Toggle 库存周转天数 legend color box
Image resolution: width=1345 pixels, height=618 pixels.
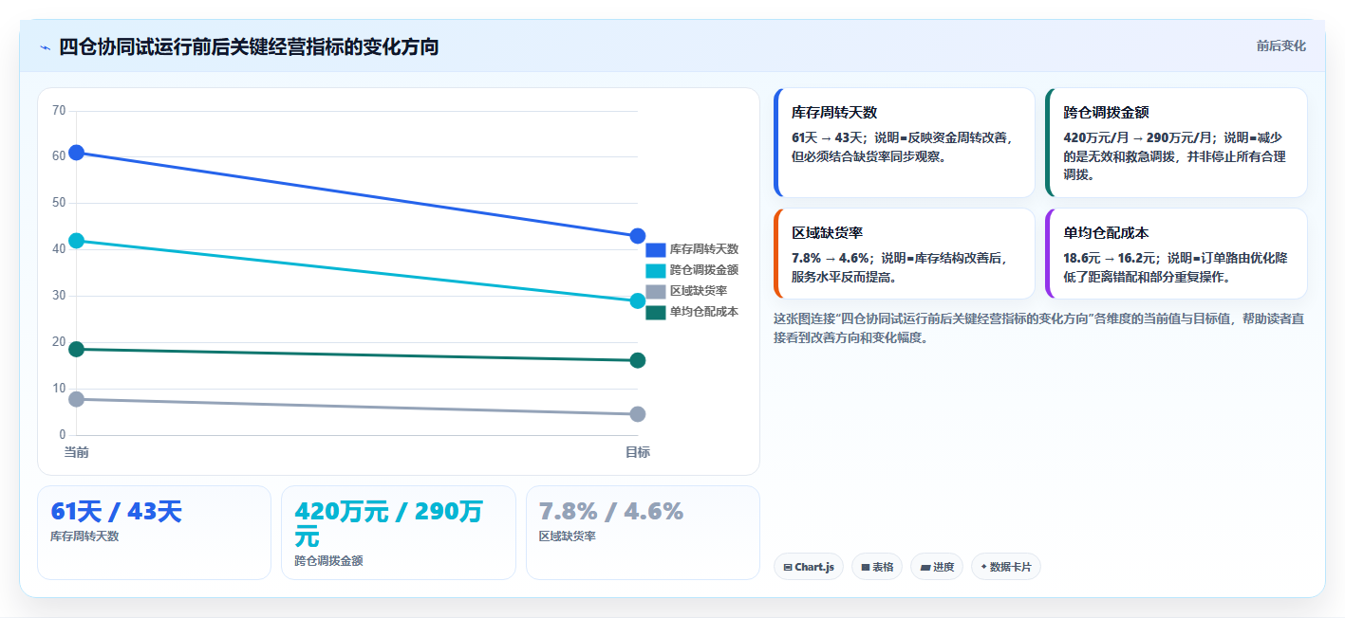point(656,249)
